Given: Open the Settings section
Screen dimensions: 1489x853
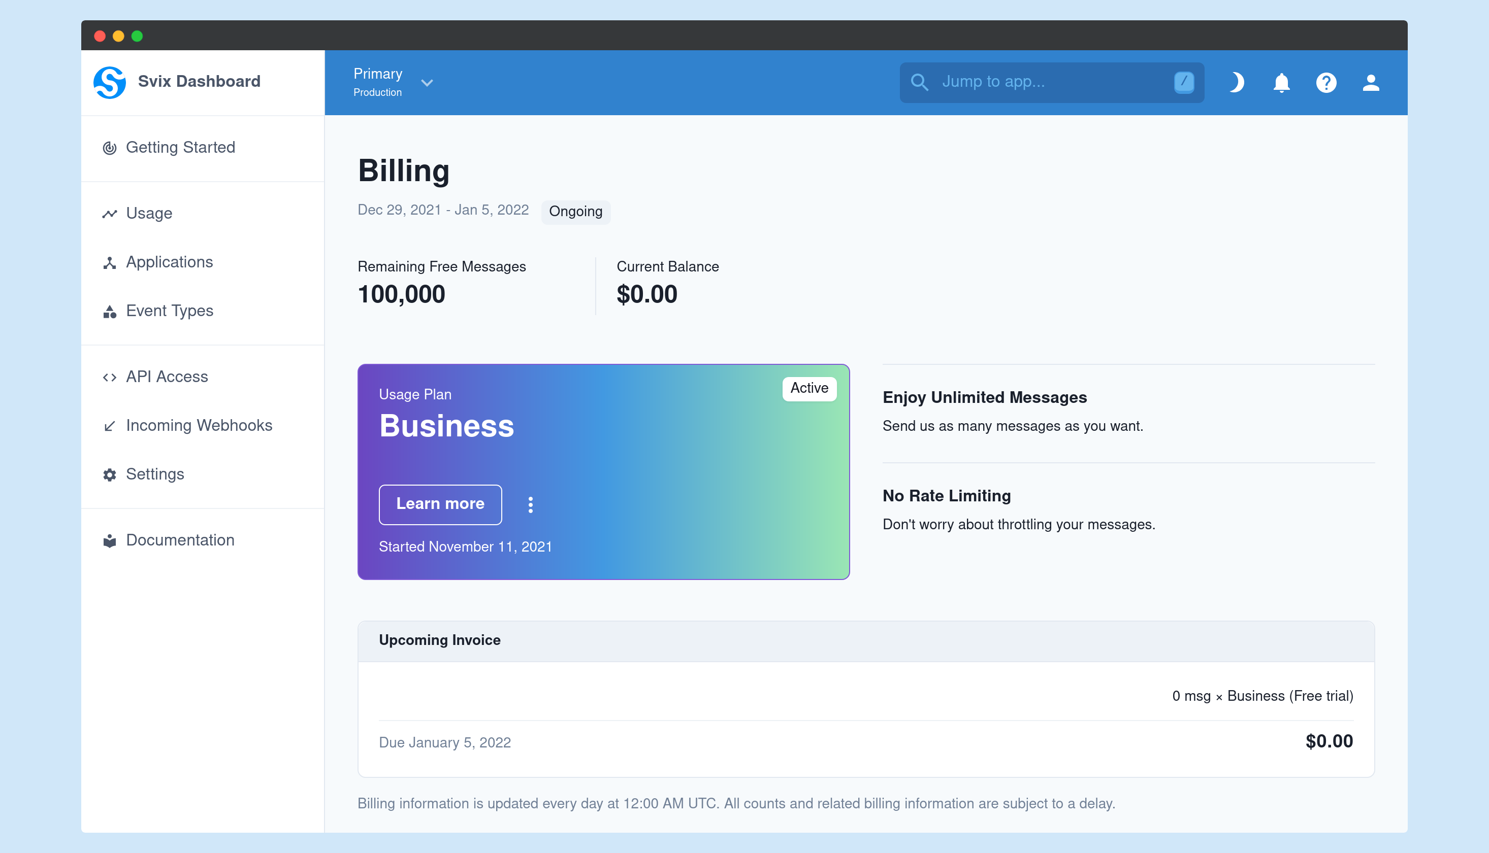Looking at the screenshot, I should click(x=154, y=474).
